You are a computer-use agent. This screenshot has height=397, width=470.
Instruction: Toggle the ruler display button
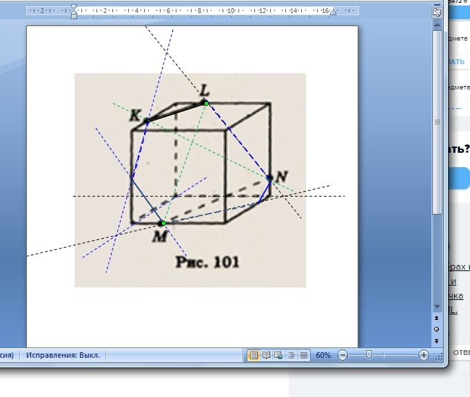[436, 12]
